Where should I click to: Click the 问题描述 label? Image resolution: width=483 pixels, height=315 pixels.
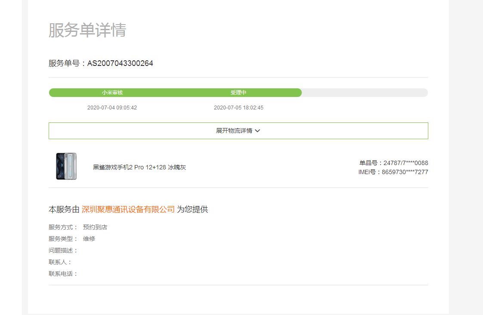[x=63, y=250]
